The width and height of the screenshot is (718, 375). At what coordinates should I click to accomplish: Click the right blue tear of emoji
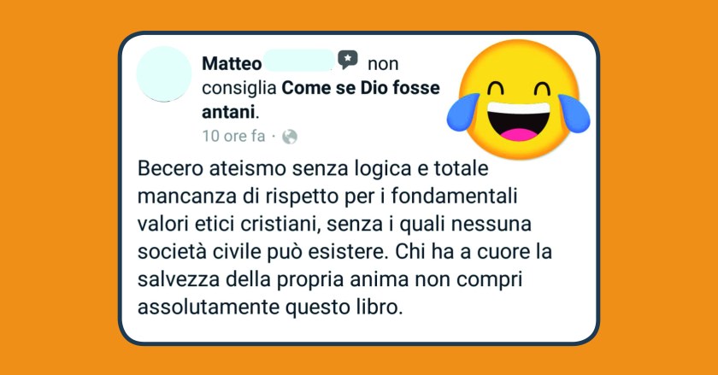point(574,113)
